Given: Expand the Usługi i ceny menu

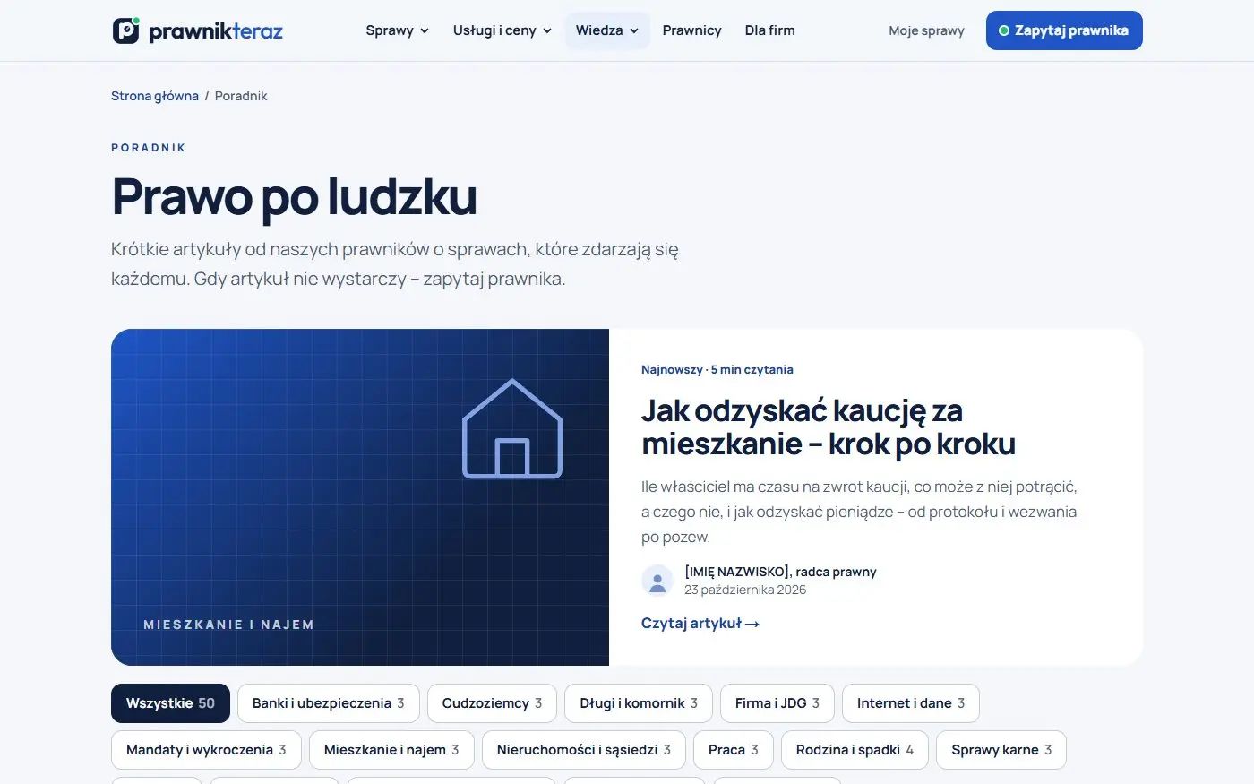Looking at the screenshot, I should click(x=502, y=30).
